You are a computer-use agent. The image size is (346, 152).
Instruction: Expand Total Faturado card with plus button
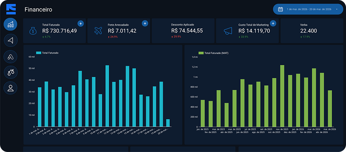point(81,23)
